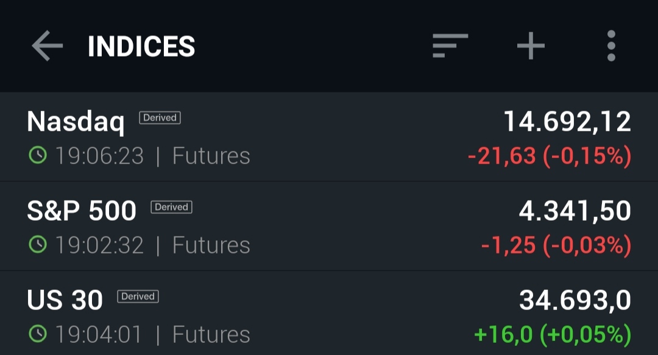Tap the Nasdaq Derived badge

(x=160, y=118)
